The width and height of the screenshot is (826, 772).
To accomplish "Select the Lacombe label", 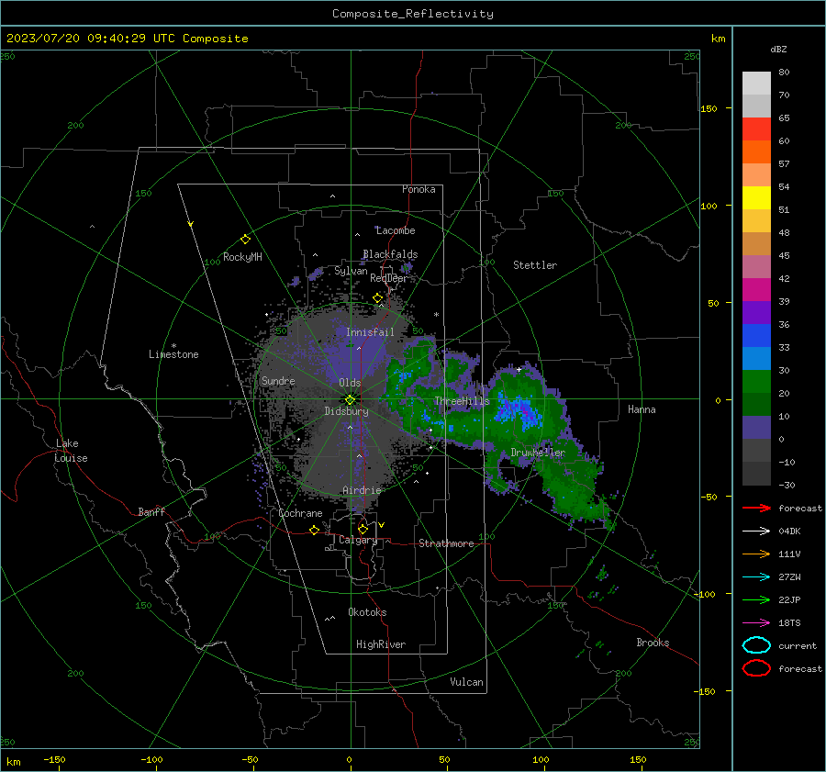I will tap(396, 230).
